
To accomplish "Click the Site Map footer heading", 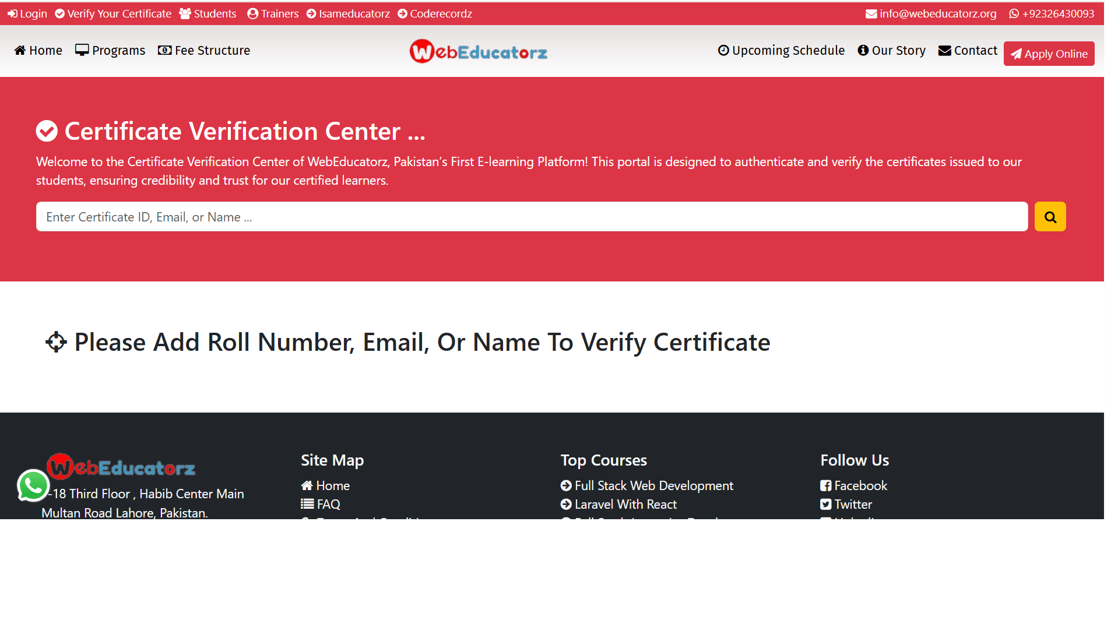I will (x=332, y=460).
